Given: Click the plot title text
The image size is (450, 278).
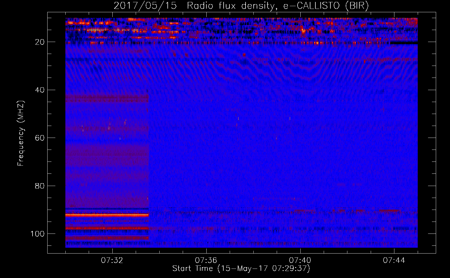Looking at the screenshot, I should [241, 6].
